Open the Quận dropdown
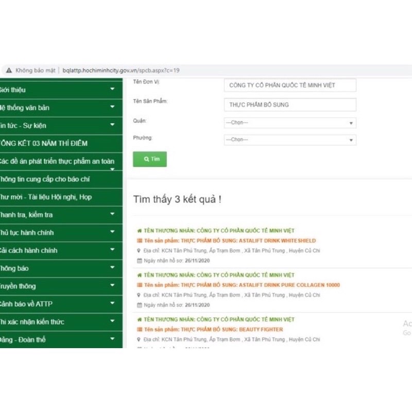Image resolution: width=412 pixels, height=412 pixels. pyautogui.click(x=290, y=123)
